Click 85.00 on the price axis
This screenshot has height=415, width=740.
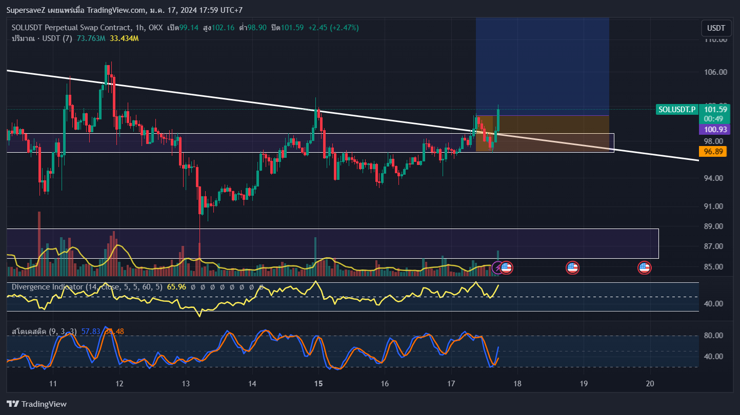(714, 267)
